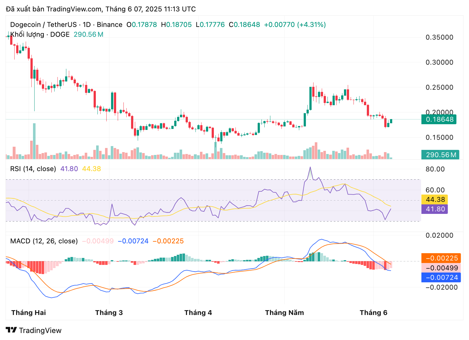Open the MACD (12, 26, close) indicator label
The height and width of the screenshot is (340, 469).
(44, 241)
